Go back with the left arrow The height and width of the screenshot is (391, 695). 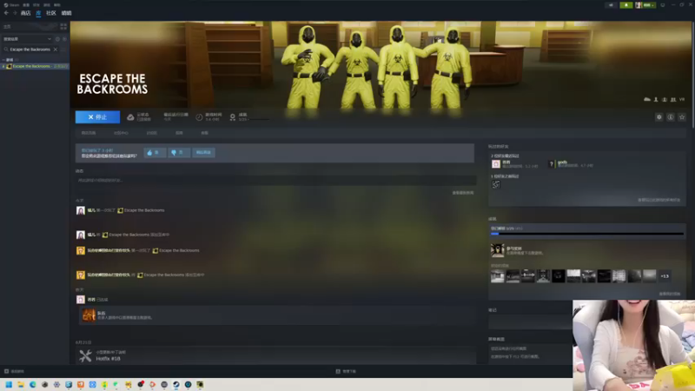coord(6,13)
